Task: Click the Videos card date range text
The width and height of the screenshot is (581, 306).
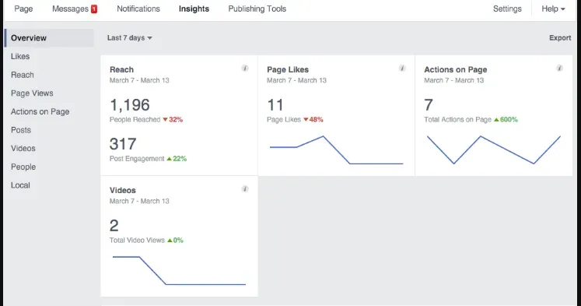Action: pos(139,201)
